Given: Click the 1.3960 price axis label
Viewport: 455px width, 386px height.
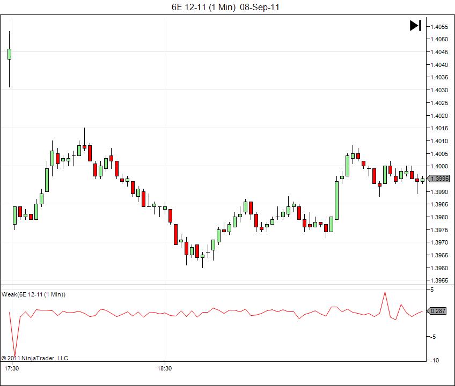Looking at the screenshot, I should [439, 268].
